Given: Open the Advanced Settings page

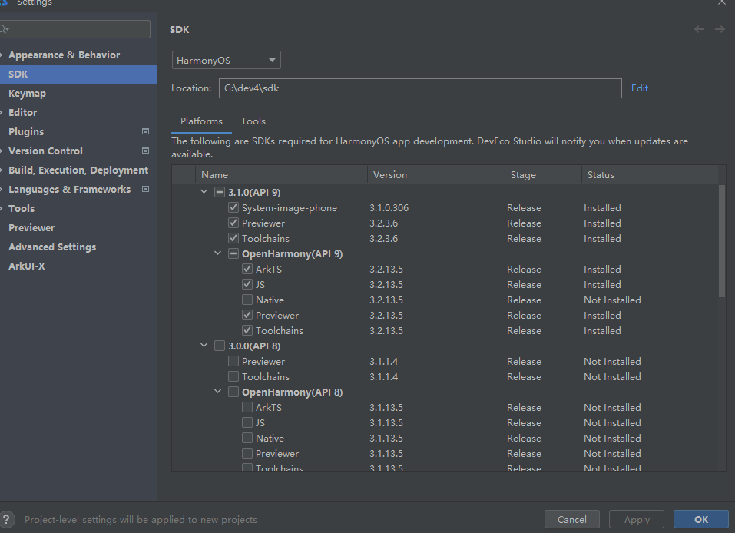Looking at the screenshot, I should click(x=52, y=247).
